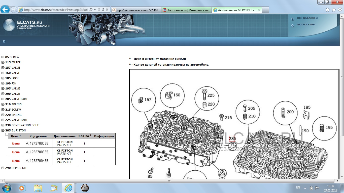Open the 'АКСЕССУАРЫ' link

pyautogui.click(x=306, y=25)
